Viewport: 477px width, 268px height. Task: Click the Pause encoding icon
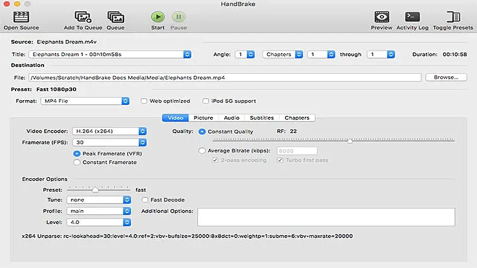pyautogui.click(x=178, y=17)
